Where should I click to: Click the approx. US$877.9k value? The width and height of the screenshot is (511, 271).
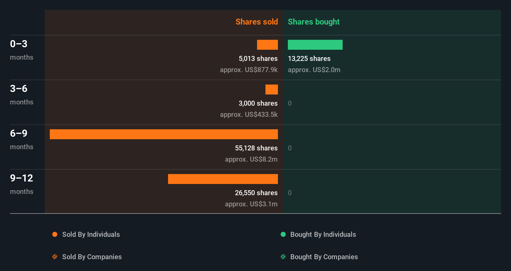(249, 70)
